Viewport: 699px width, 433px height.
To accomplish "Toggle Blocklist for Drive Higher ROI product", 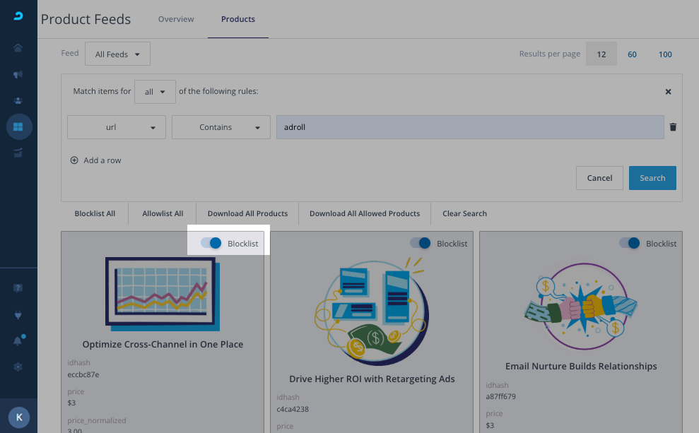I will (420, 243).
